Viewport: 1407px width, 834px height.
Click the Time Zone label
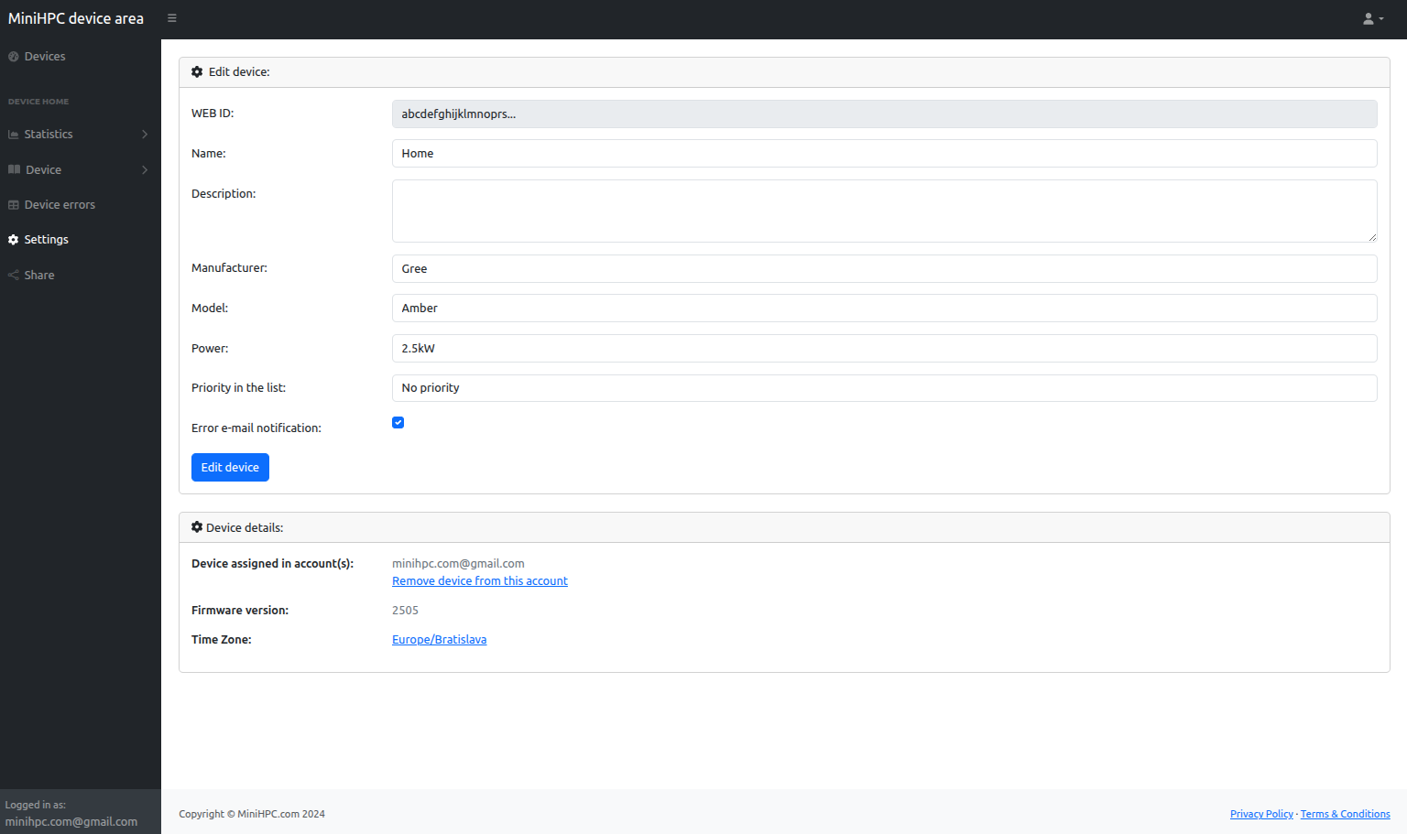pos(222,640)
